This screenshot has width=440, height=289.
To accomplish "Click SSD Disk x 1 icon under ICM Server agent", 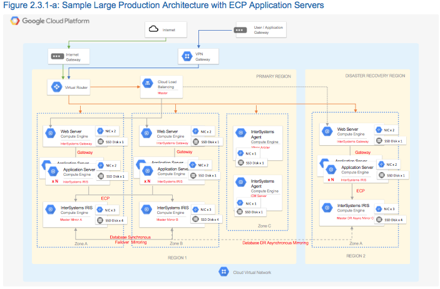I will [x=240, y=212].
